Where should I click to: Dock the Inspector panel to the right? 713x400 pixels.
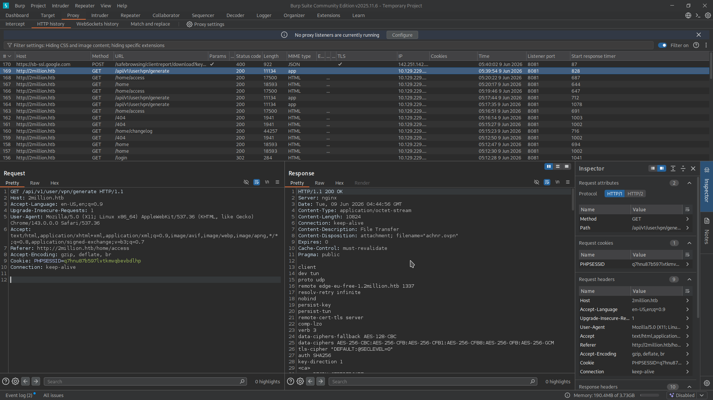coord(662,168)
